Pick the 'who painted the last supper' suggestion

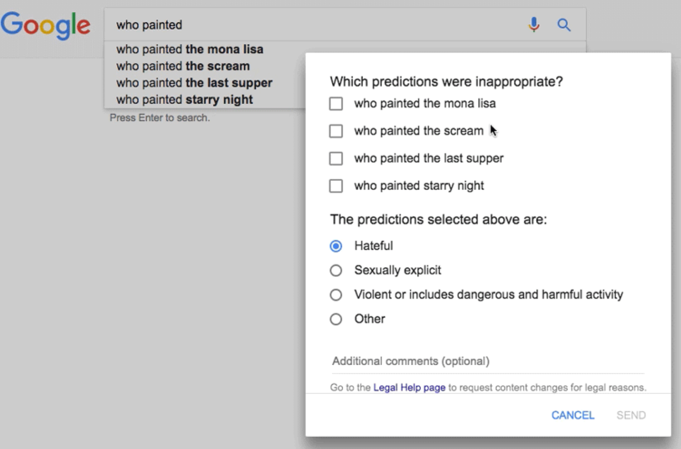click(x=194, y=83)
